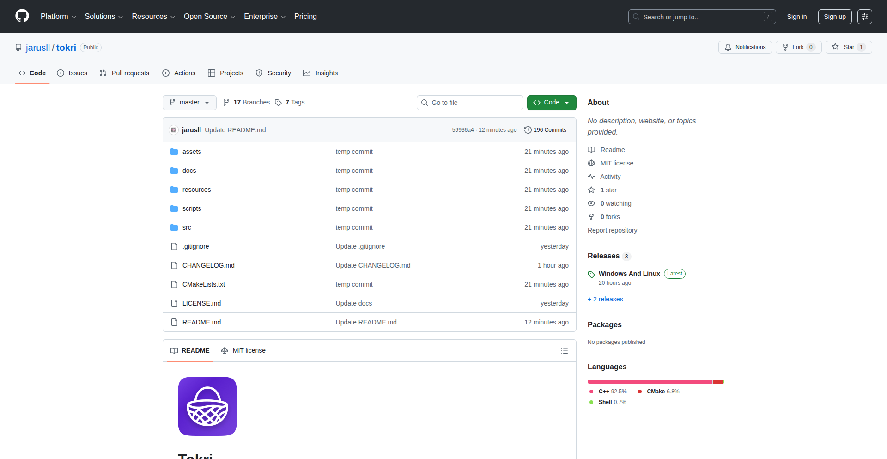Expand the Platform menu
The image size is (887, 459).
pos(58,17)
